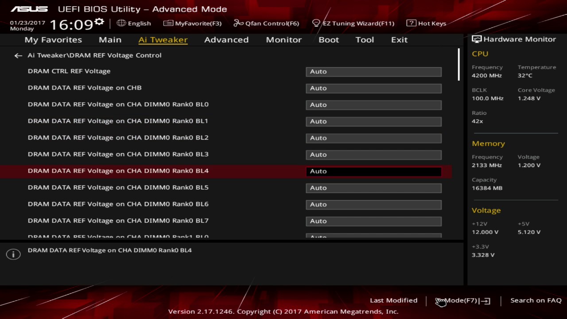Screen dimensions: 567x319
Task: Click Search on FAQ
Action: [536, 300]
